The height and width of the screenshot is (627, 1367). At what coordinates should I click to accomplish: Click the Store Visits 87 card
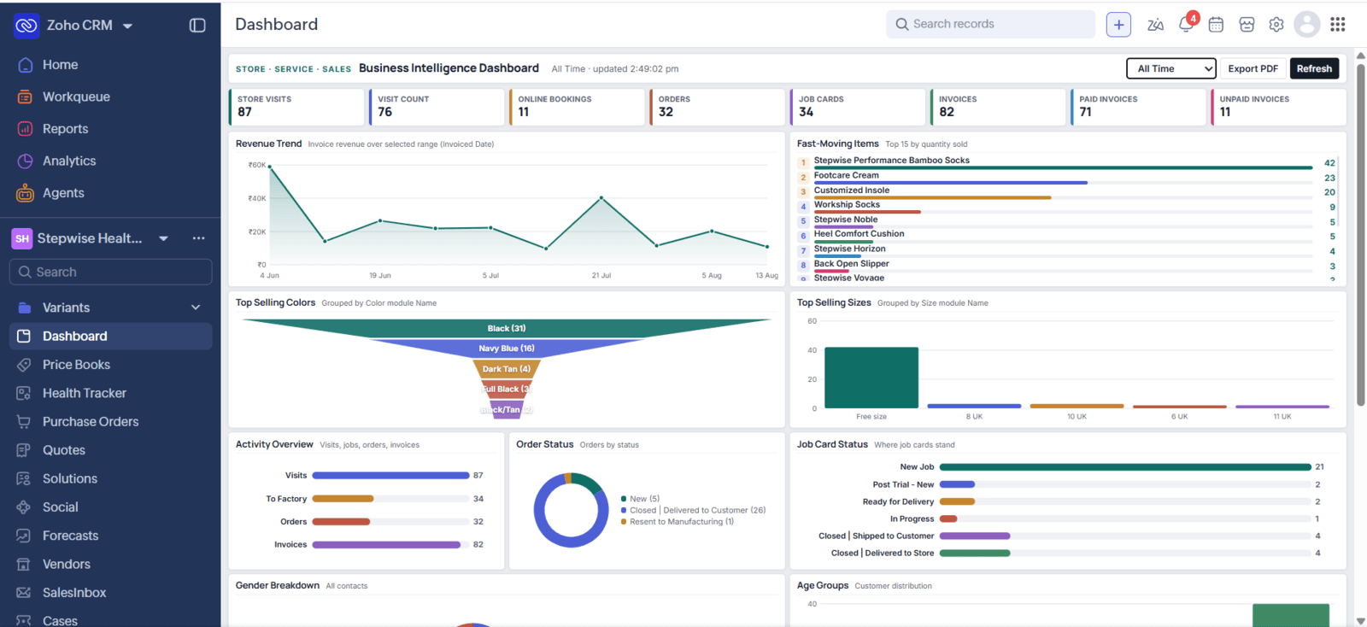point(296,107)
